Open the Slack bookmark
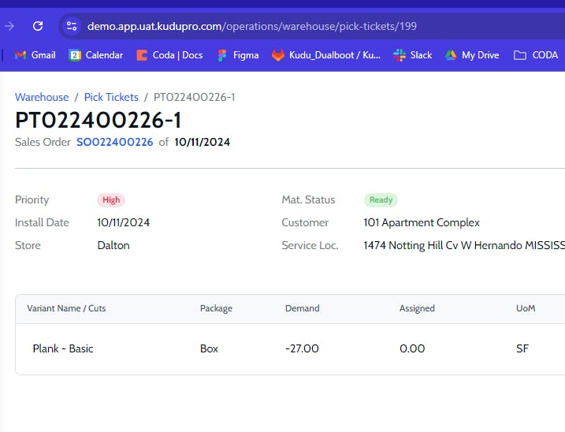565x432 pixels. [413, 55]
